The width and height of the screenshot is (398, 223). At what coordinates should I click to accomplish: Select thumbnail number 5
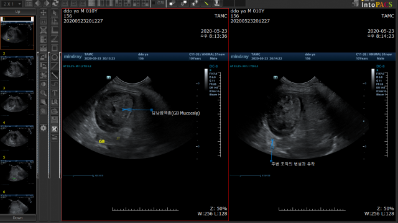(17, 171)
